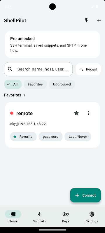The height and width of the screenshot is (233, 105).
Task: Open the Settings gear tab
Action: pos(92,217)
